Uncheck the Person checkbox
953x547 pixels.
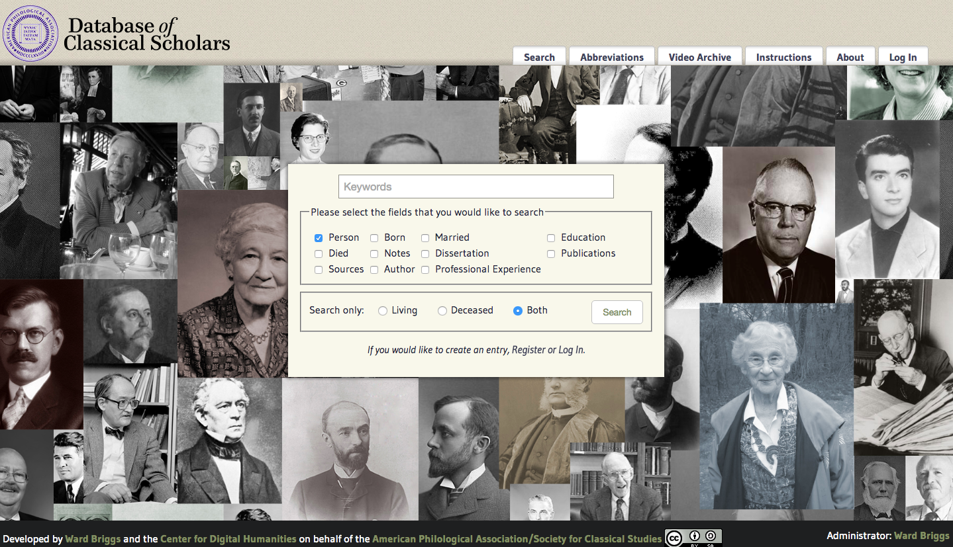point(319,238)
